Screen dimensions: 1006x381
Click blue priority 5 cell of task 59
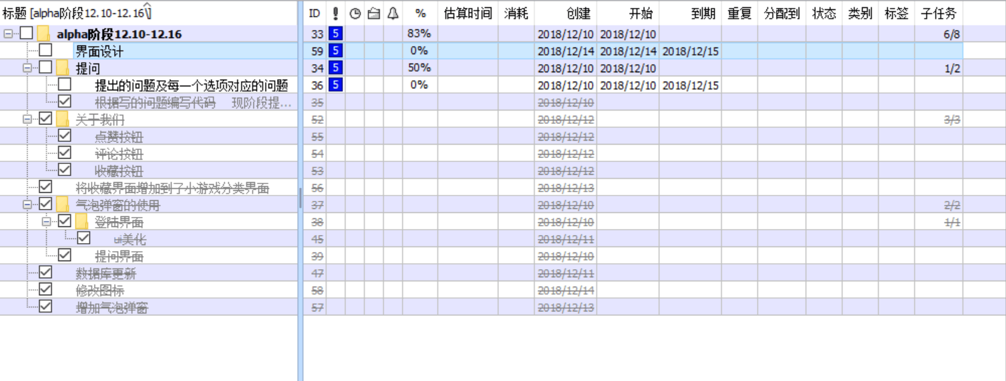335,50
